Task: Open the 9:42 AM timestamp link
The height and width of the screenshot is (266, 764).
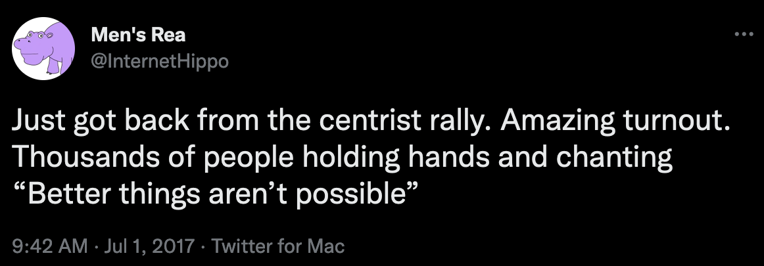Action: [x=50, y=246]
